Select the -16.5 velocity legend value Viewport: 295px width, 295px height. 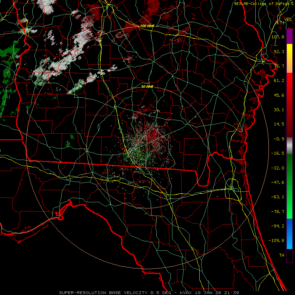[x=278, y=153]
